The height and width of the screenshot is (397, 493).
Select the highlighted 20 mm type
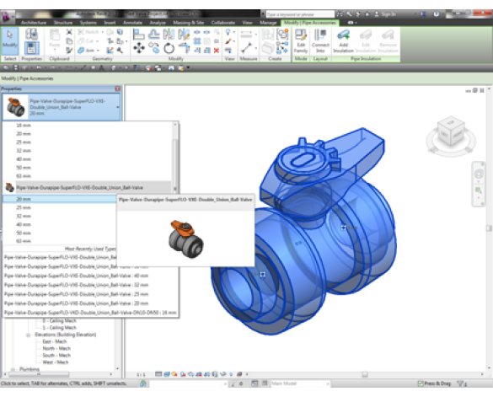click(x=60, y=199)
